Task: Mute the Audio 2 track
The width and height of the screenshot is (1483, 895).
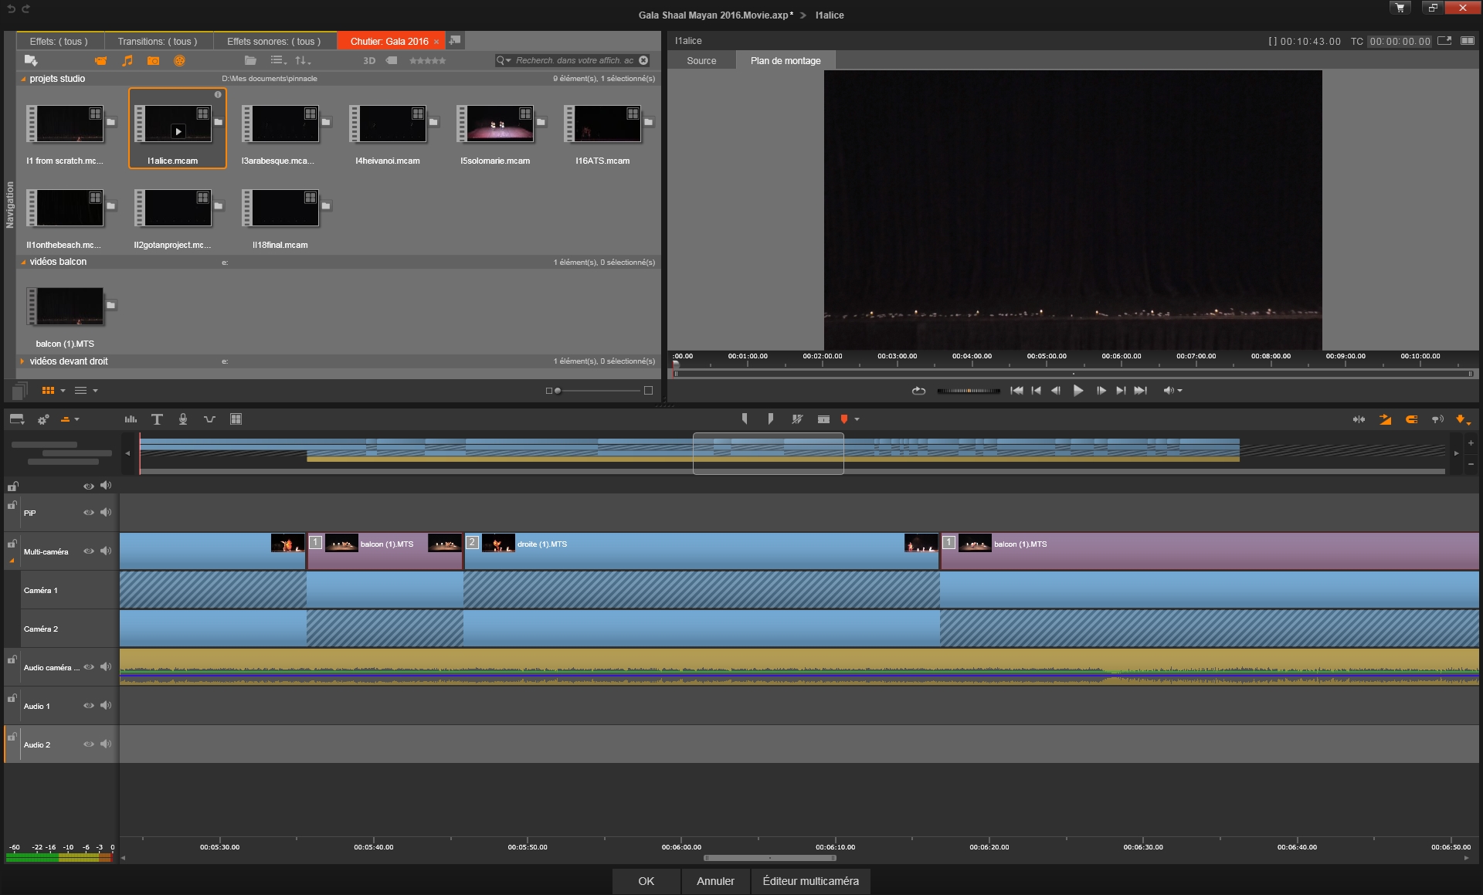Action: [x=106, y=744]
